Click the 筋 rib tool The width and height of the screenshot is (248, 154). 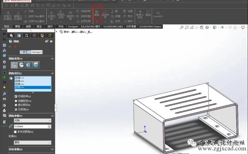pyautogui.click(x=114, y=11)
